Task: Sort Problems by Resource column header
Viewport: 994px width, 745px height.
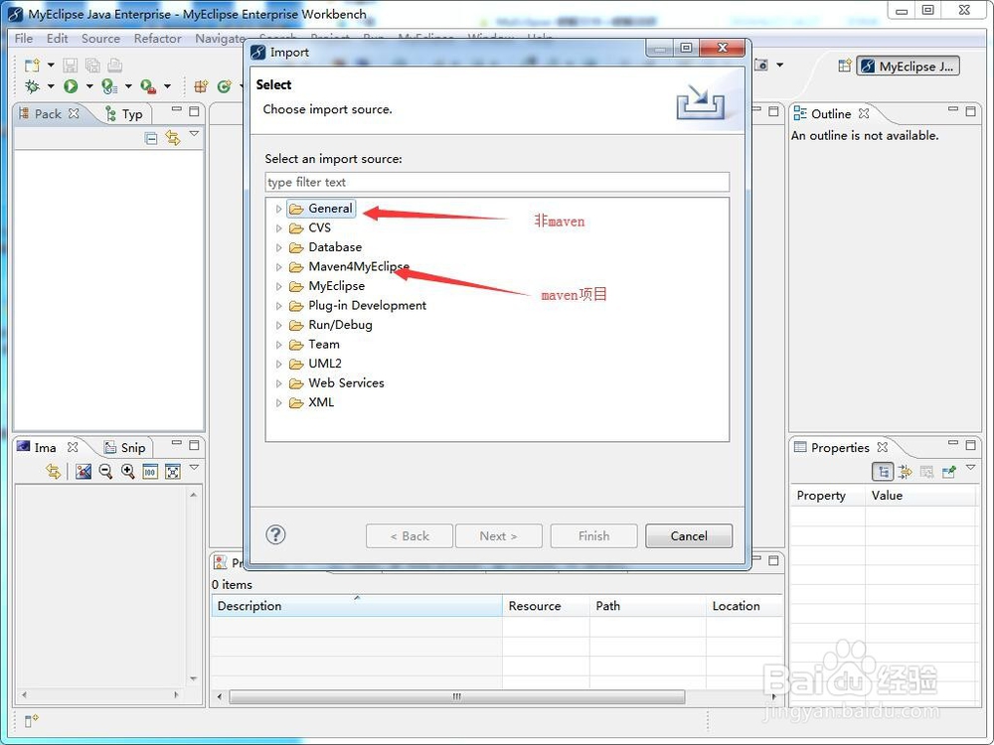Action: tap(546, 606)
